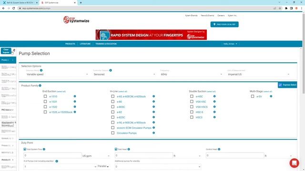The height and width of the screenshot is (171, 305).
Task: Open info icon for e-1531
Action: point(75,102)
